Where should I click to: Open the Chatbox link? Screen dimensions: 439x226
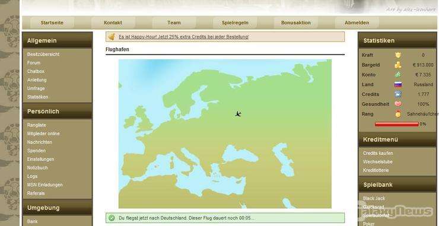point(36,71)
